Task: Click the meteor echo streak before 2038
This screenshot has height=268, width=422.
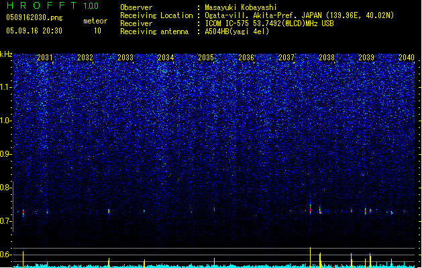Action: pos(311,208)
